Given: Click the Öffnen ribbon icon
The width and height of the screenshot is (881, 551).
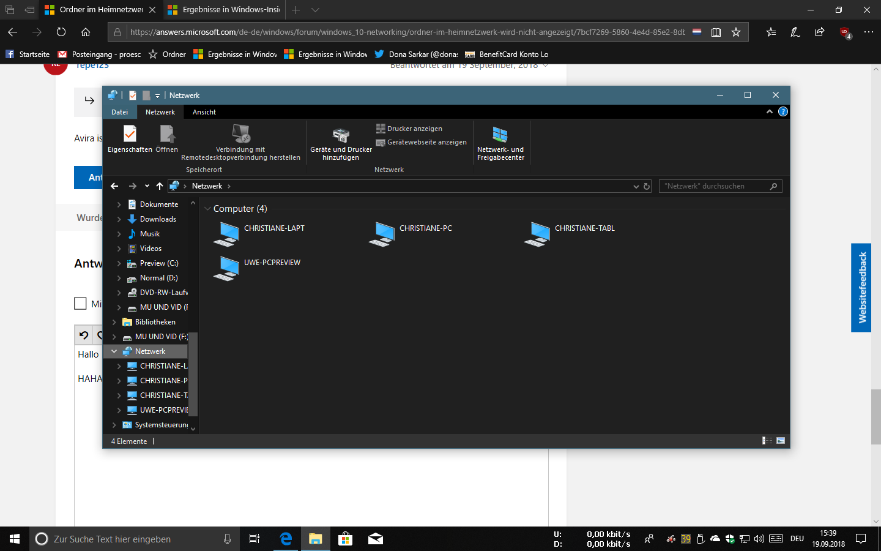Looking at the screenshot, I should pyautogui.click(x=166, y=139).
